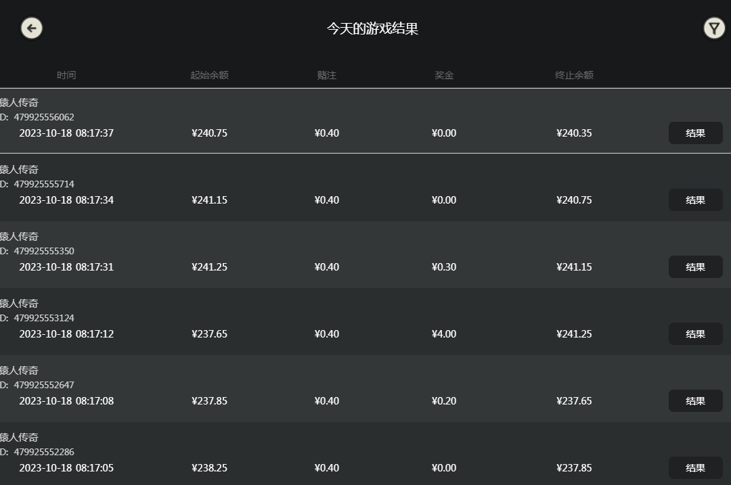Click the 今天的游戏结果 page title
Image resolution: width=731 pixels, height=485 pixels.
pyautogui.click(x=372, y=28)
